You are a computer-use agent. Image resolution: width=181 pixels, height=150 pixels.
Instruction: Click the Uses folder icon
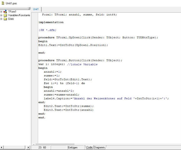[5, 19]
